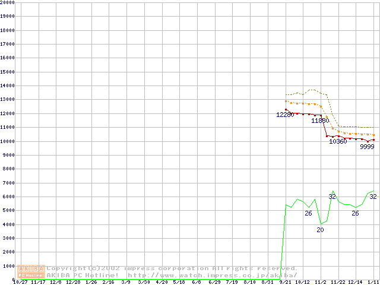The image size is (380, 285).
Task: Click the 5000 y-axis label
Action: tap(9, 211)
